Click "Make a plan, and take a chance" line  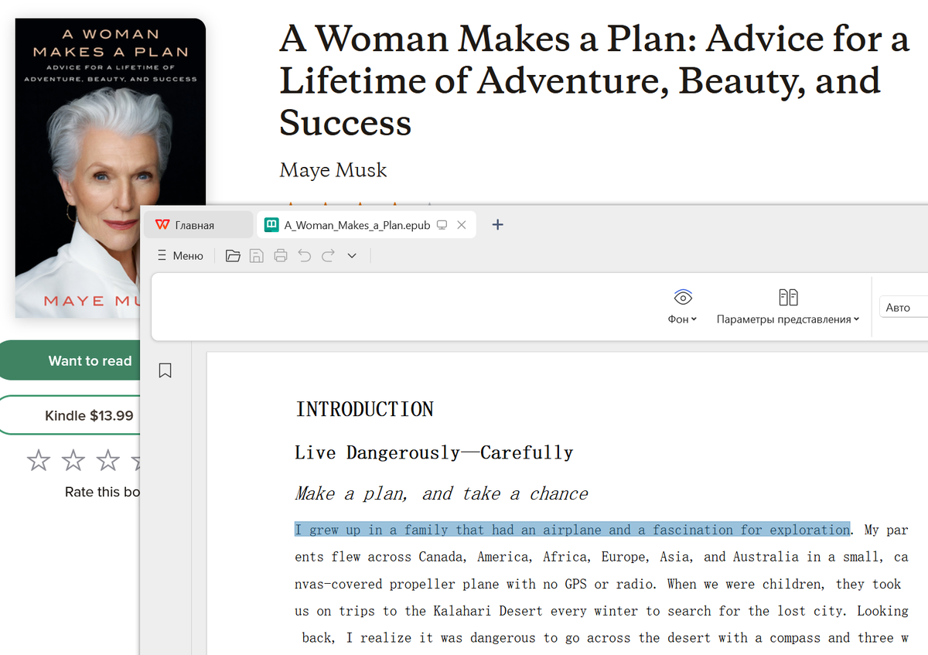[x=442, y=493]
